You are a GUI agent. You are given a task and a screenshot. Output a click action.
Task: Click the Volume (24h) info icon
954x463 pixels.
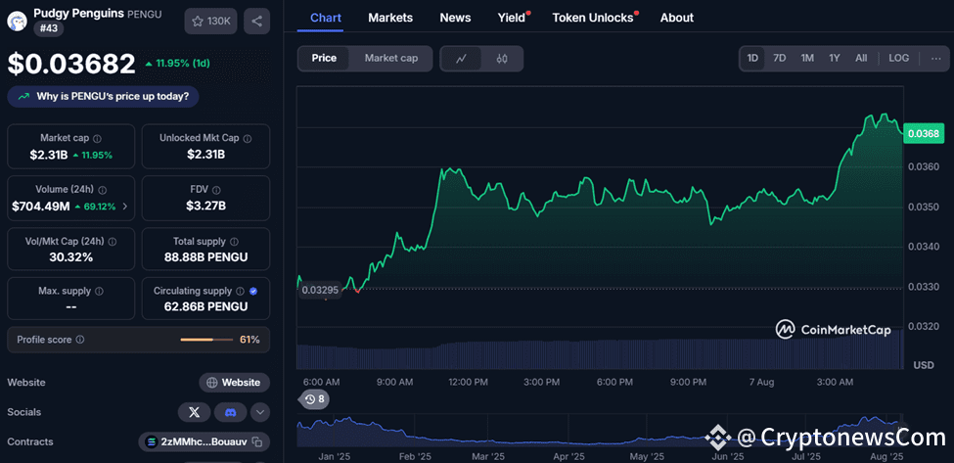tap(102, 191)
